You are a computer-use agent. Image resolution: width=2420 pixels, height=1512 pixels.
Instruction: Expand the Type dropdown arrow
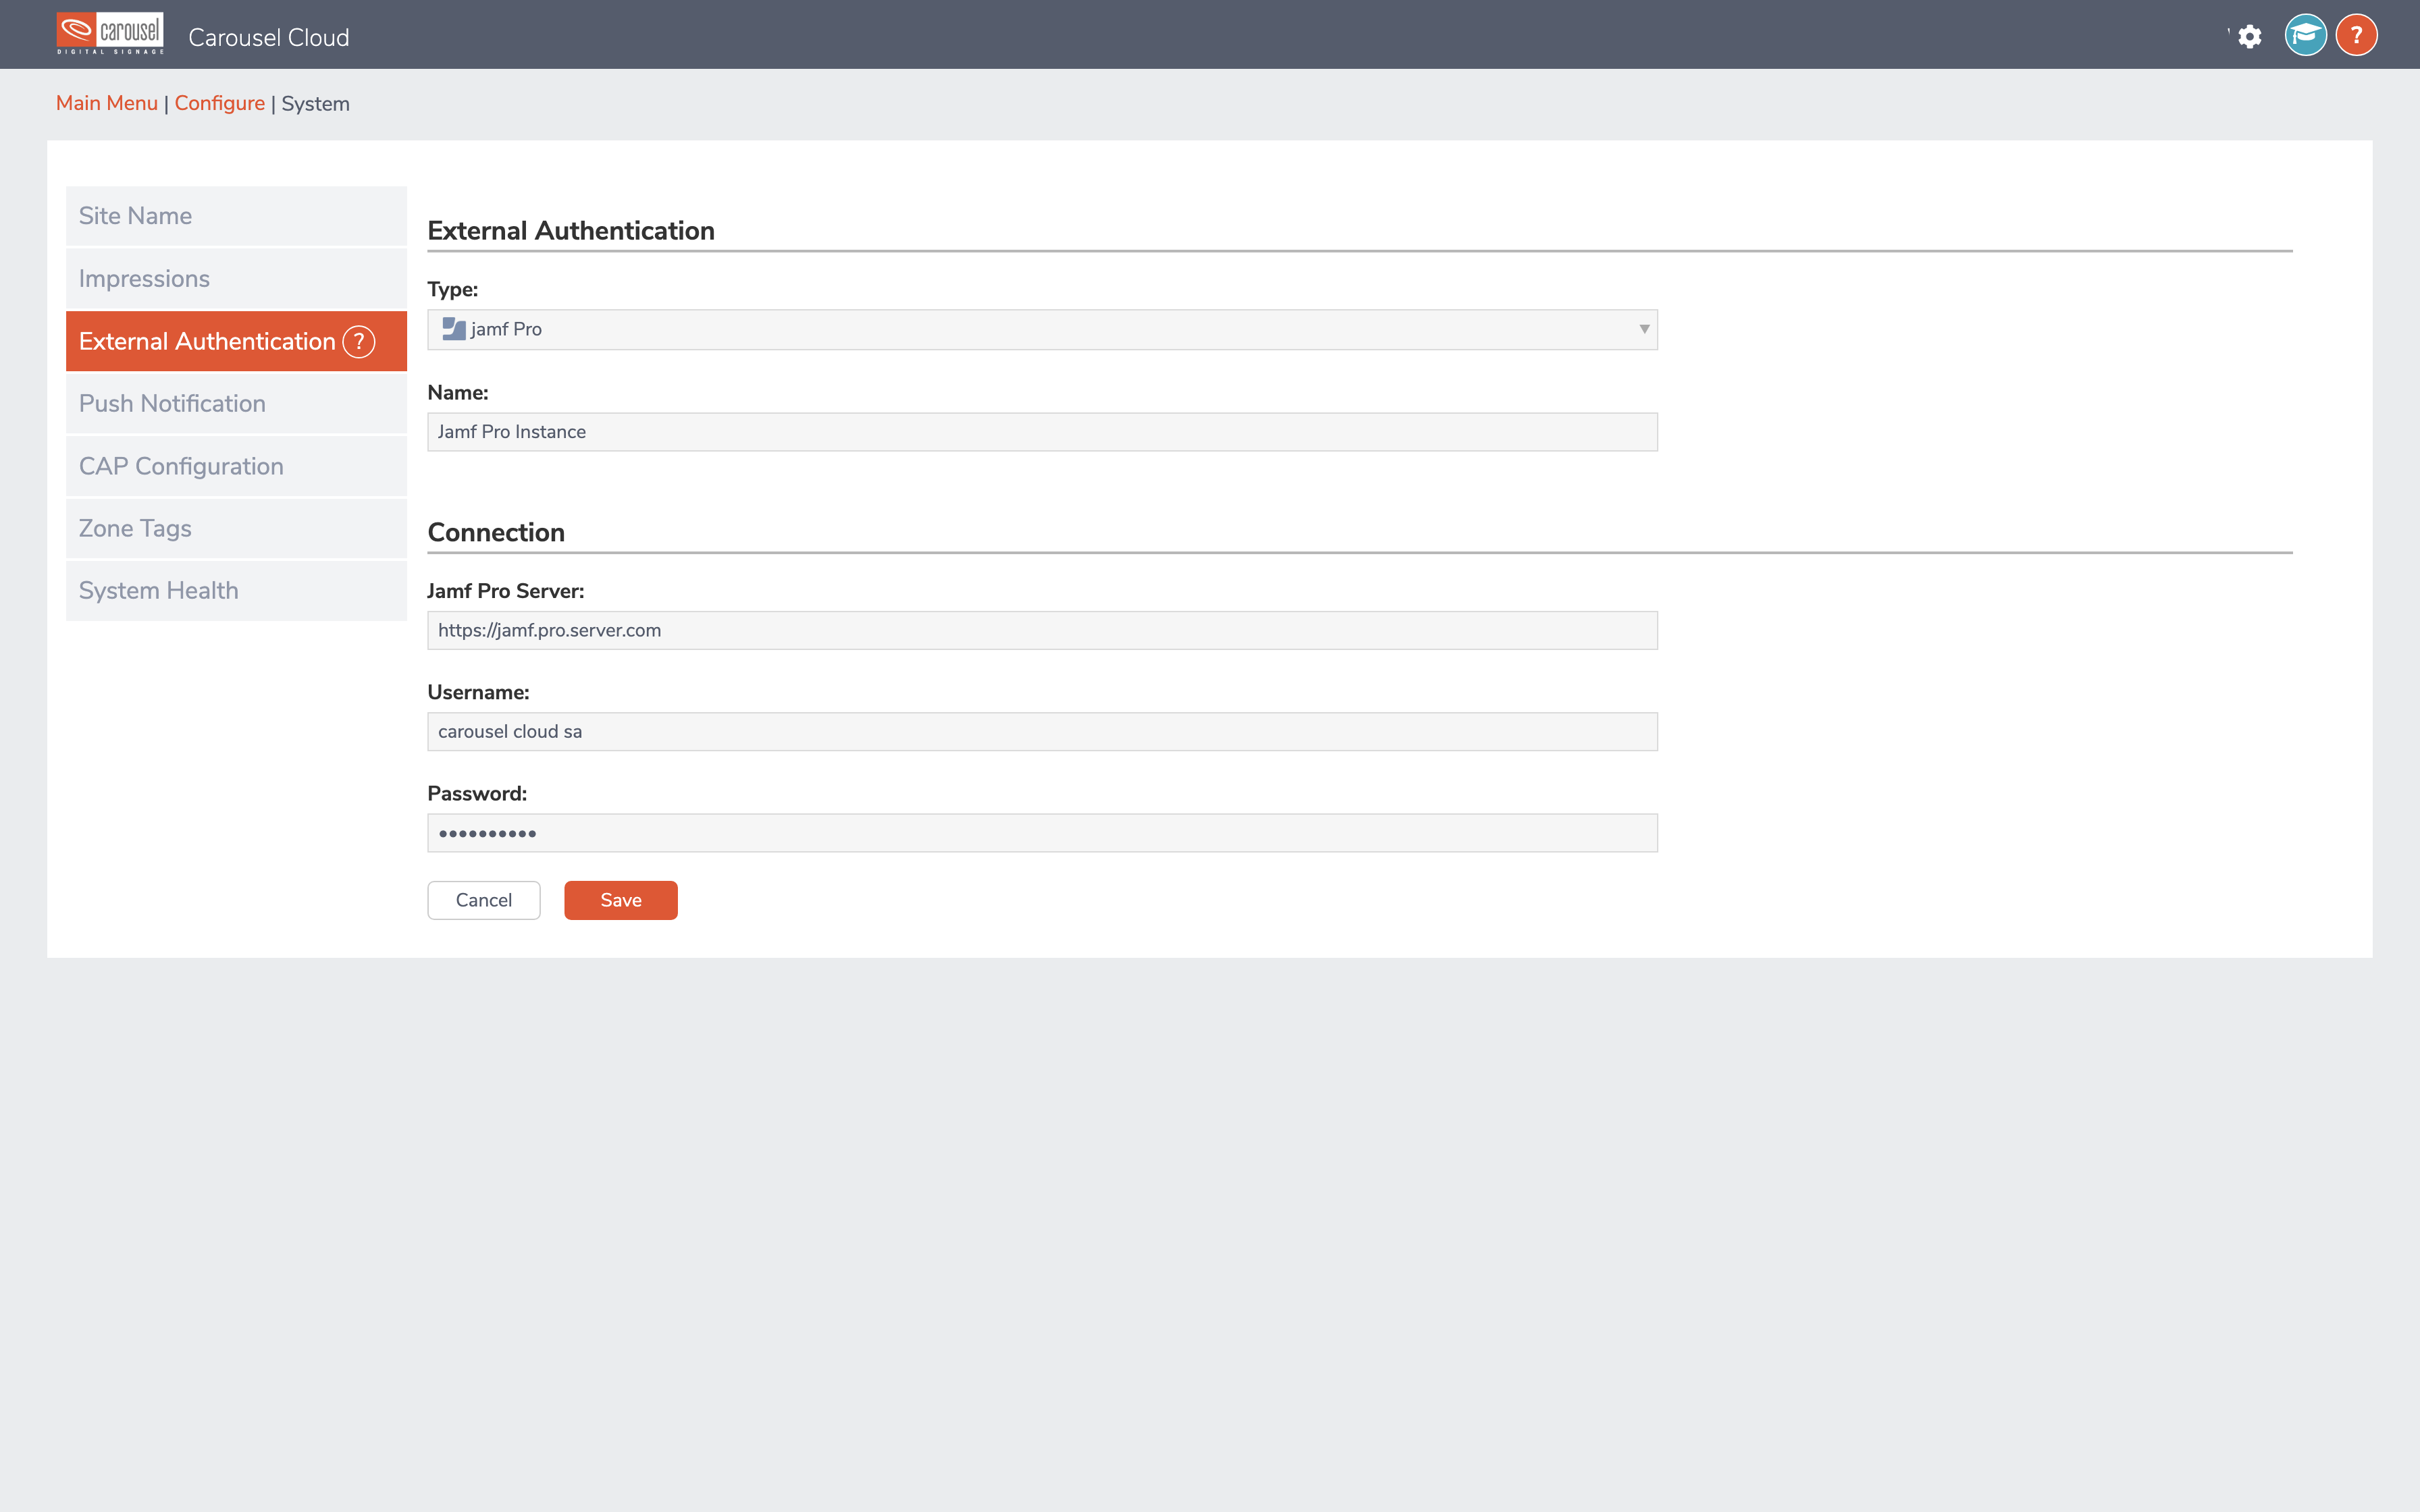(x=1643, y=329)
